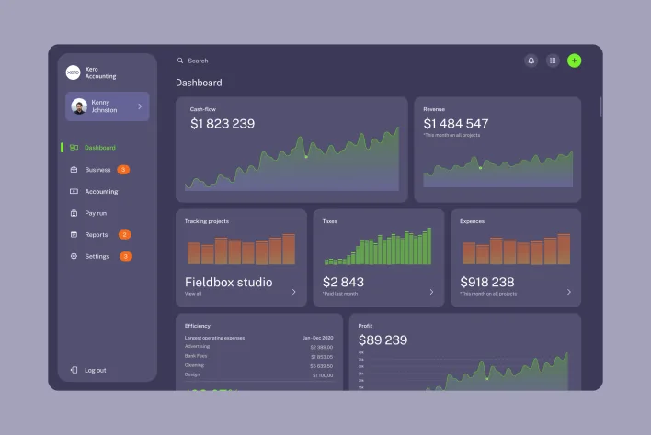
Task: Click the orange badge beside Reports
Action: pyautogui.click(x=124, y=235)
